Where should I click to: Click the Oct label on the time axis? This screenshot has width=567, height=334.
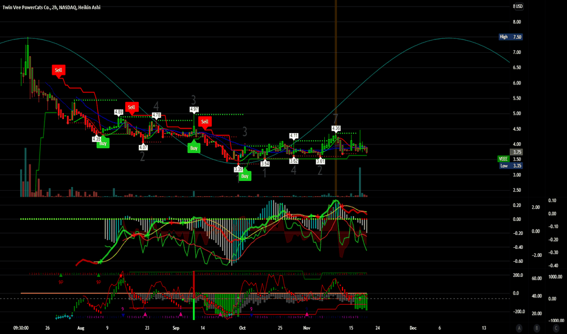click(x=242, y=328)
